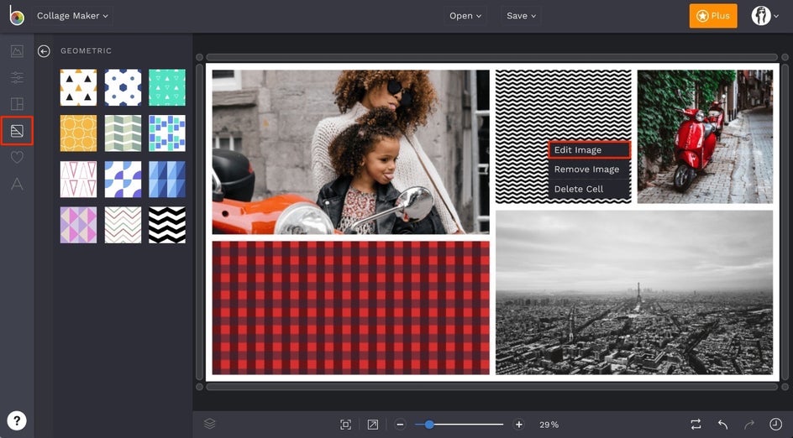
Task: Select the Layouts sidebar icon
Action: (x=17, y=104)
